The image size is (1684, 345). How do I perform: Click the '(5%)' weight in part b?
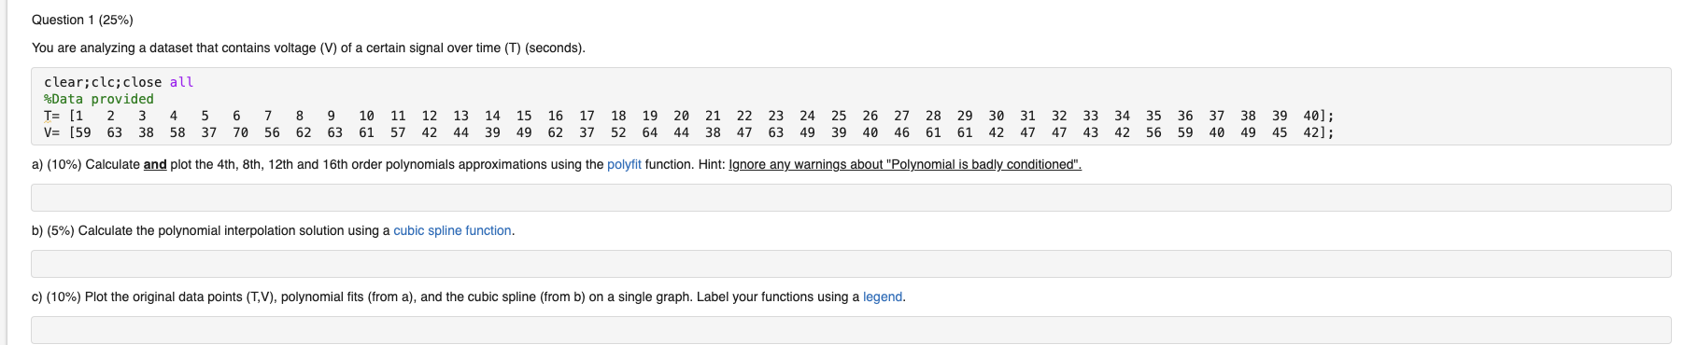pyautogui.click(x=61, y=230)
